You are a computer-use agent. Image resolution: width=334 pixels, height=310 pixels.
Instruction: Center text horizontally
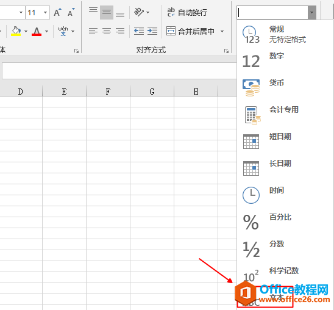[x=107, y=31]
